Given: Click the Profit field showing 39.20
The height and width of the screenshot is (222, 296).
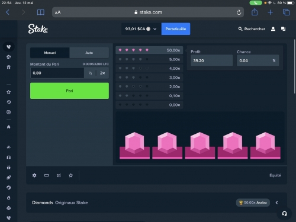Looking at the screenshot, I should click(x=211, y=60).
